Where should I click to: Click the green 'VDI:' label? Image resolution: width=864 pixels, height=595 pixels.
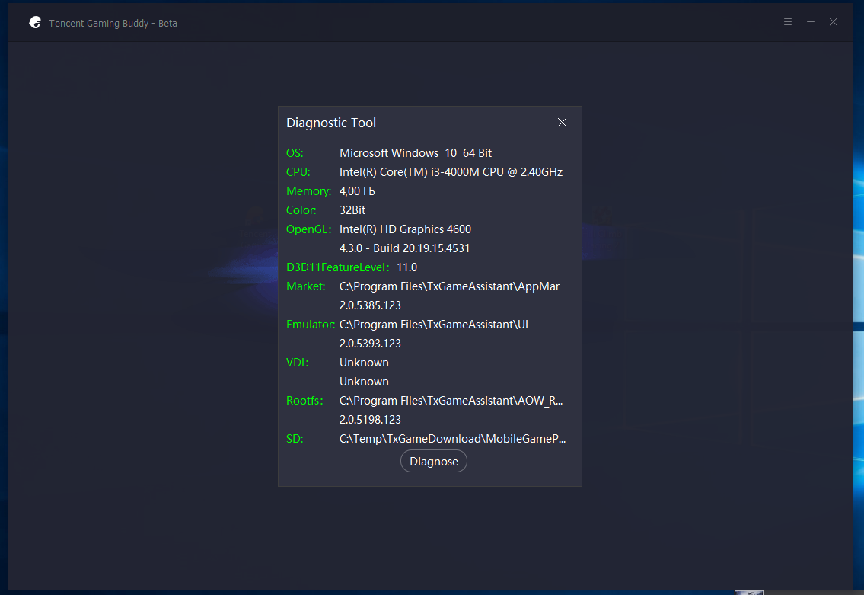pyautogui.click(x=298, y=363)
